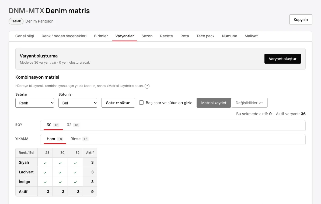321x204 pixels.
Task: Toggle İndigo and Bel 28 combination checkmark
Action: tap(45, 182)
